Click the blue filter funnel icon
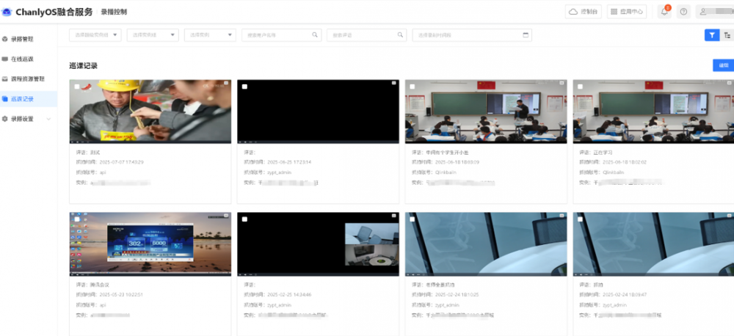 711,34
